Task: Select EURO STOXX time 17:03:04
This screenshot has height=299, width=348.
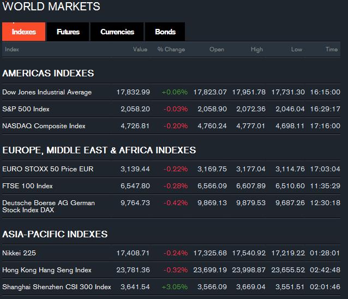Action: (325, 169)
